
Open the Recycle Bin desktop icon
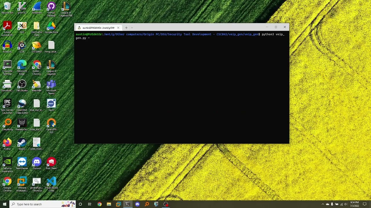coord(7,8)
